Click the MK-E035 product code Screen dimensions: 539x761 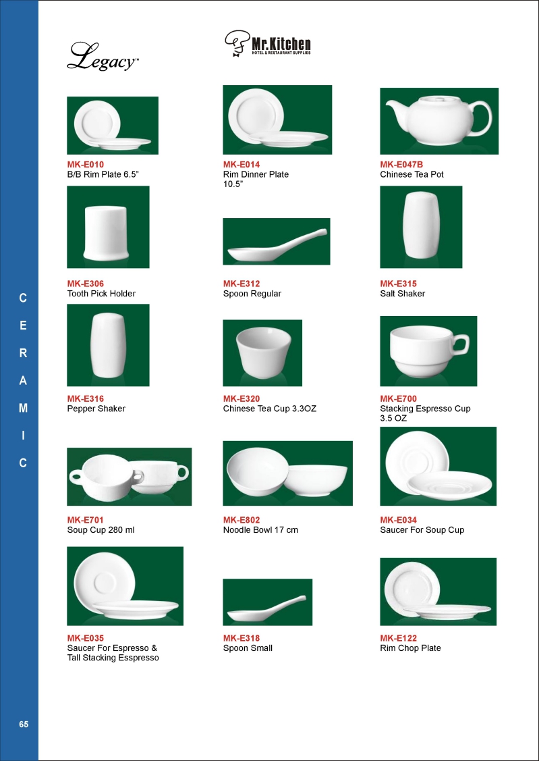(85, 638)
